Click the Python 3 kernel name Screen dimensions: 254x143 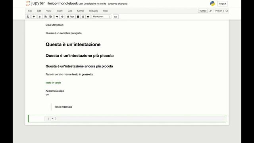click(219, 11)
